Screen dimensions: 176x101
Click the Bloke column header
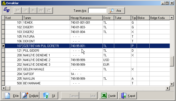[143, 18]
